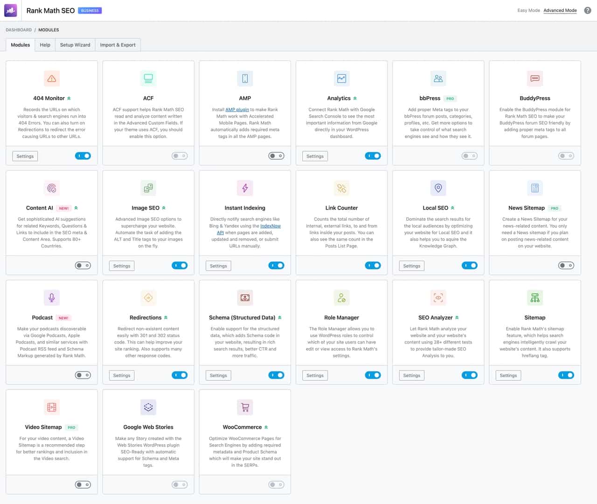Click the Video Sitemap film icon
The image size is (597, 504).
[x=52, y=407]
